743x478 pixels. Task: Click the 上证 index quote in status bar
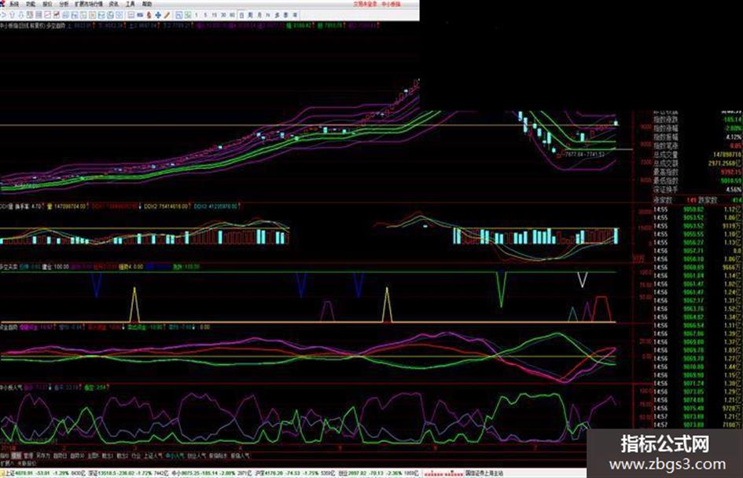tap(45, 473)
